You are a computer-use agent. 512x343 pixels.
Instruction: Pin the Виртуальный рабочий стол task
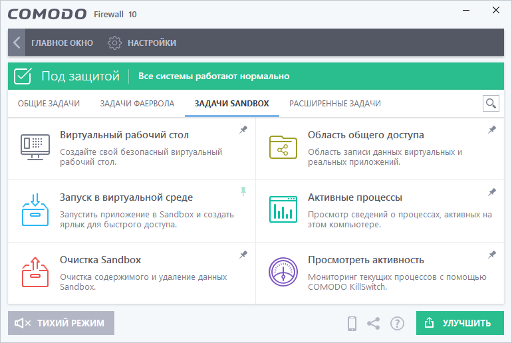[x=243, y=130]
